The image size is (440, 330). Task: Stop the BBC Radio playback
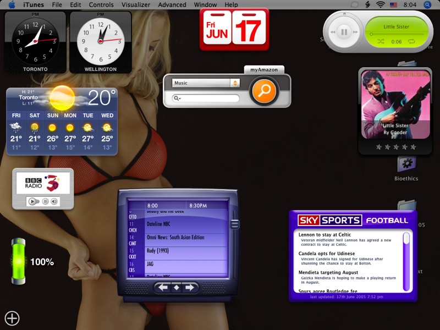pos(45,202)
